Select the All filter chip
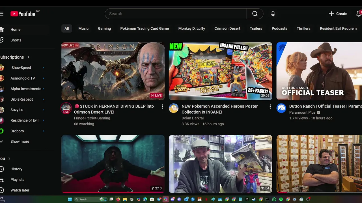The width and height of the screenshot is (362, 203). pyautogui.click(x=66, y=28)
